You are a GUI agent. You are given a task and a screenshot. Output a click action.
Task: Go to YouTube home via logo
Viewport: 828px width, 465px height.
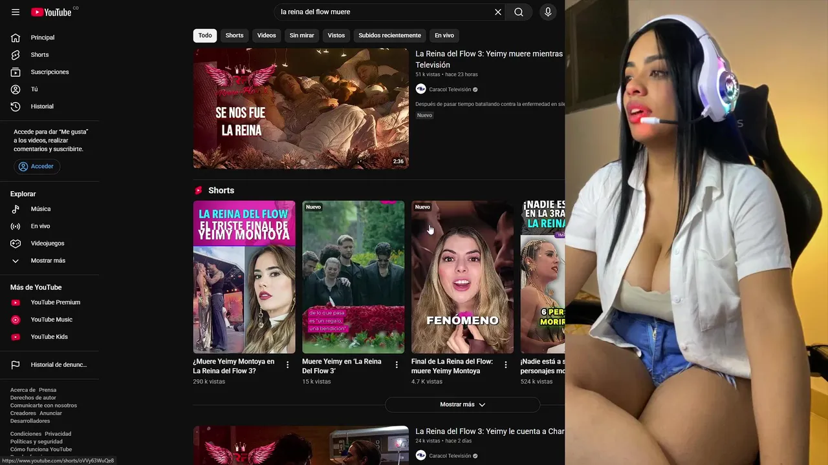click(x=51, y=12)
